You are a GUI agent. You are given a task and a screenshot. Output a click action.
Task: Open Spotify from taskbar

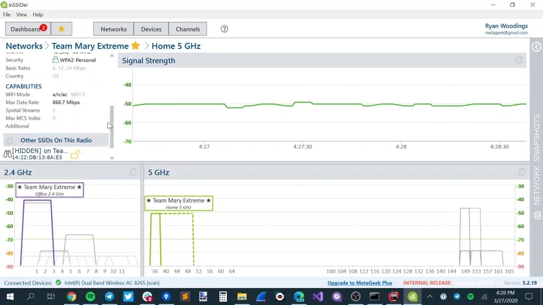[x=90, y=297]
